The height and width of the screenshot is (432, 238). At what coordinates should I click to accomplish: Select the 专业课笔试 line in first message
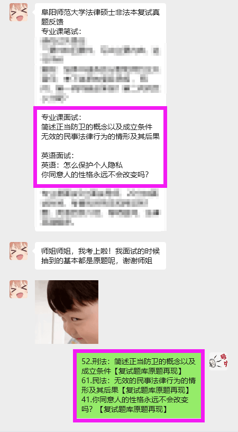(x=61, y=31)
